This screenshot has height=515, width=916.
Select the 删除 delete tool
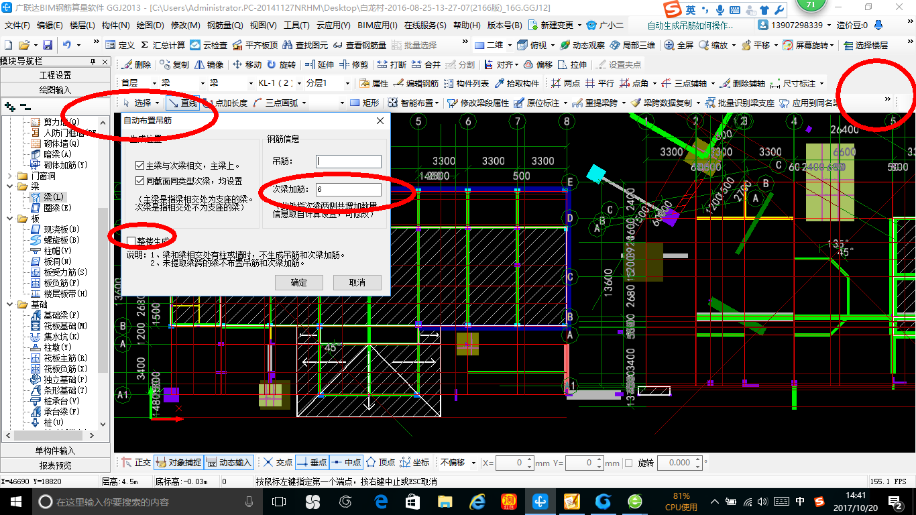point(136,64)
